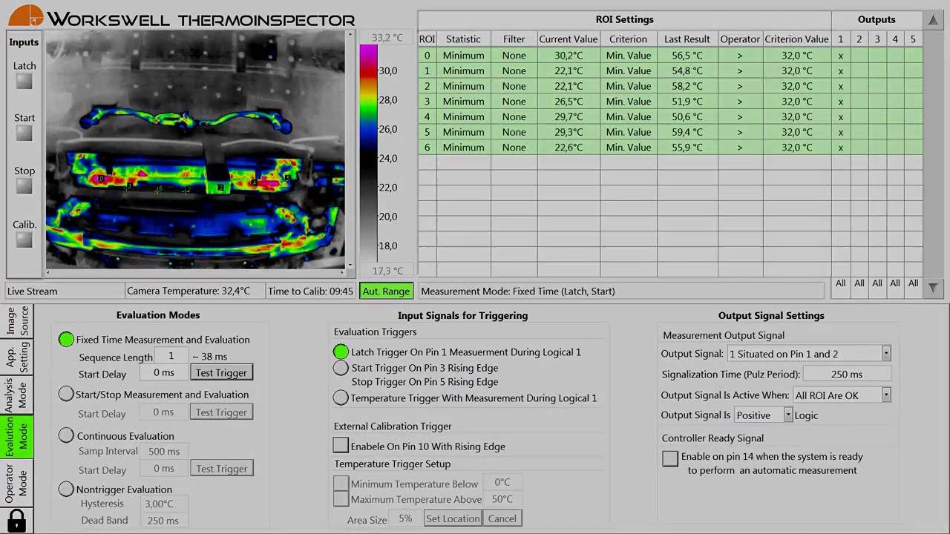Switch to the Evaluation Mode tab
950x534 pixels.
[x=17, y=438]
